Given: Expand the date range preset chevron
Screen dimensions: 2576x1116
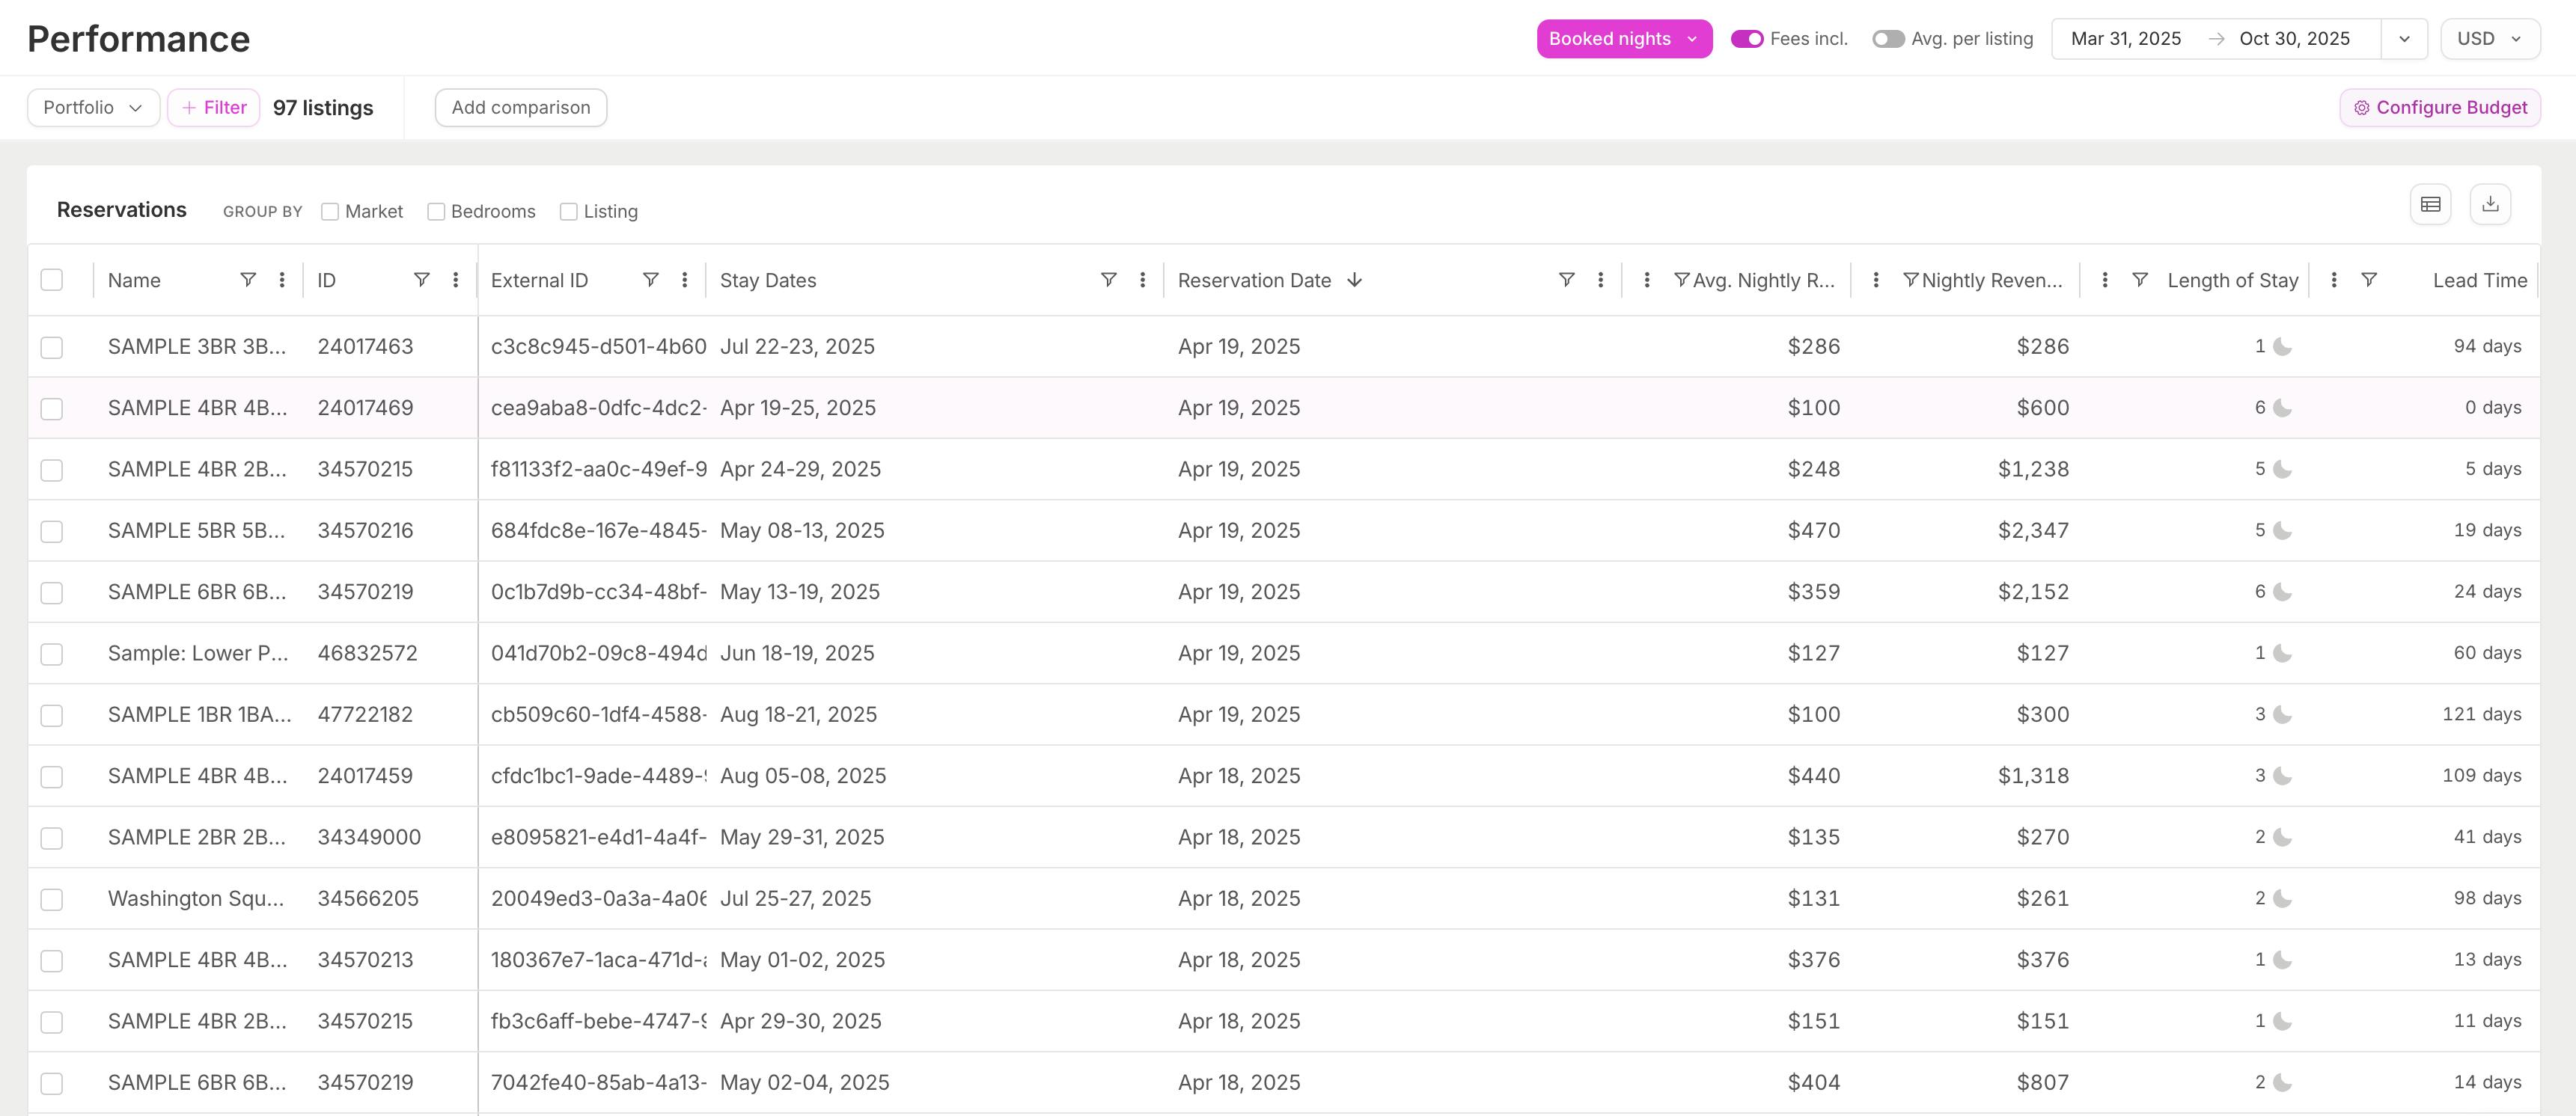Looking at the screenshot, I should pos(2404,39).
